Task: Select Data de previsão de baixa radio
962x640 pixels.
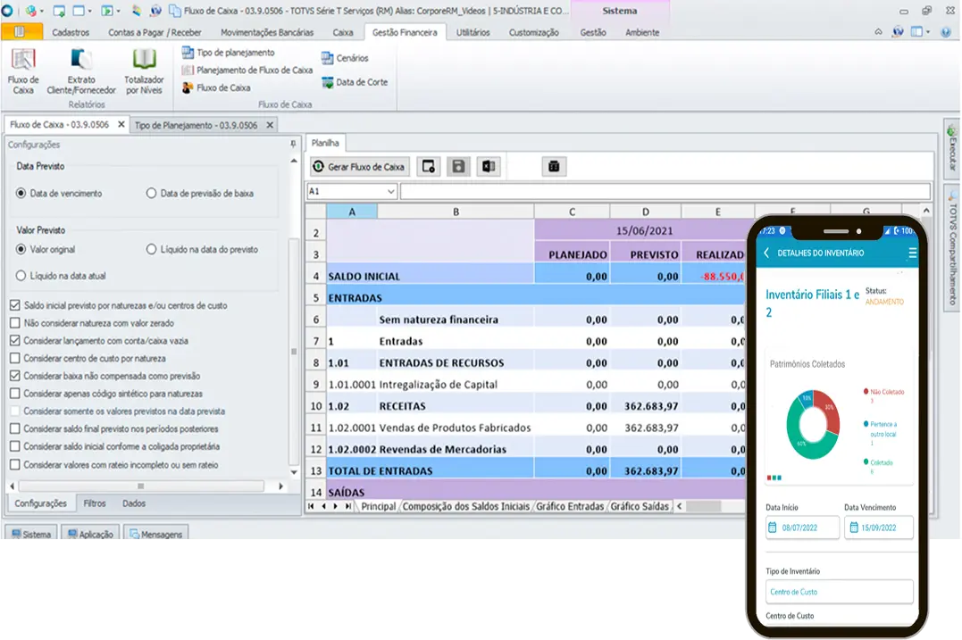Action: pyautogui.click(x=152, y=194)
